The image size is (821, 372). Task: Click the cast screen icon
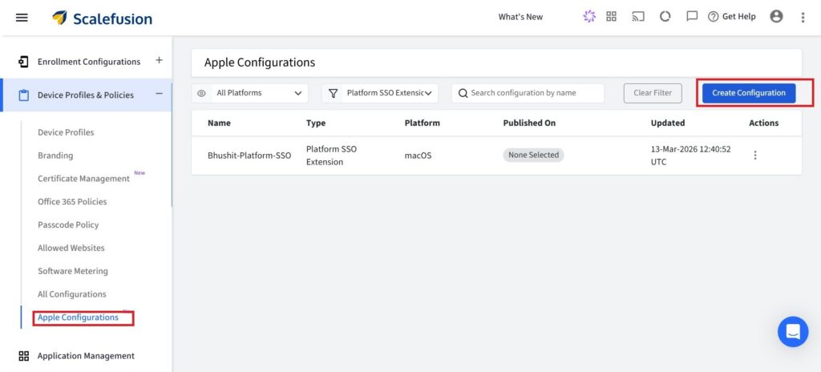[x=638, y=17]
